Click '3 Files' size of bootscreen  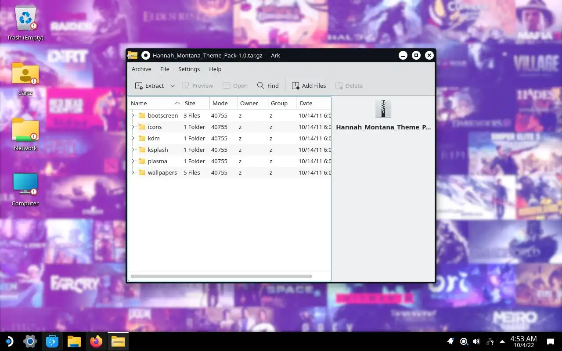(x=192, y=115)
